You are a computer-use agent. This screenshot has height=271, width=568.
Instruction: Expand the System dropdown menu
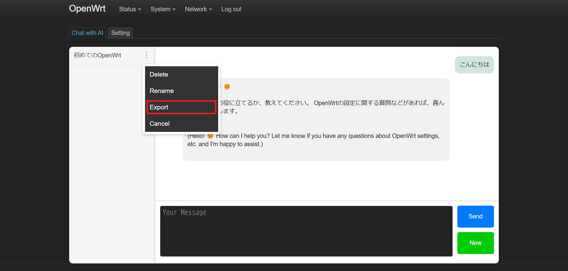(163, 9)
